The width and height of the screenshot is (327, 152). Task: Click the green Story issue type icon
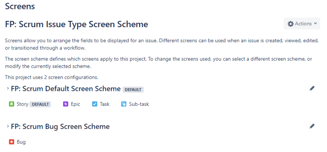(11, 104)
